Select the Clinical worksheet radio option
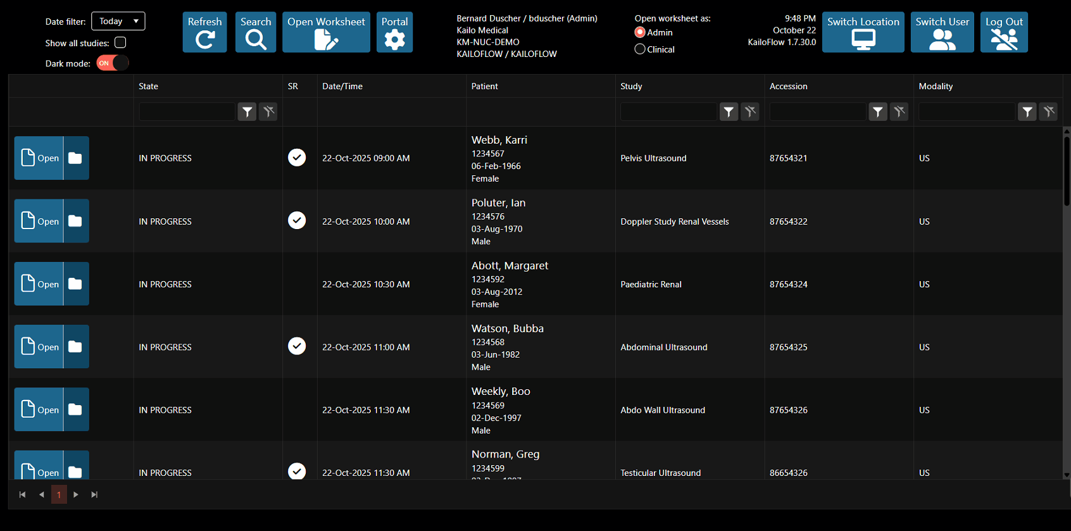The height and width of the screenshot is (531, 1071). coord(640,49)
